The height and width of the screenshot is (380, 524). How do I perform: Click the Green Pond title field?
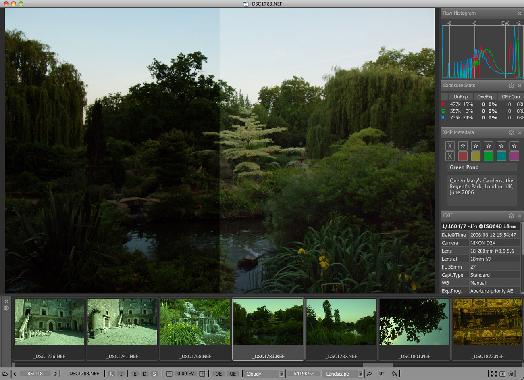(482, 167)
